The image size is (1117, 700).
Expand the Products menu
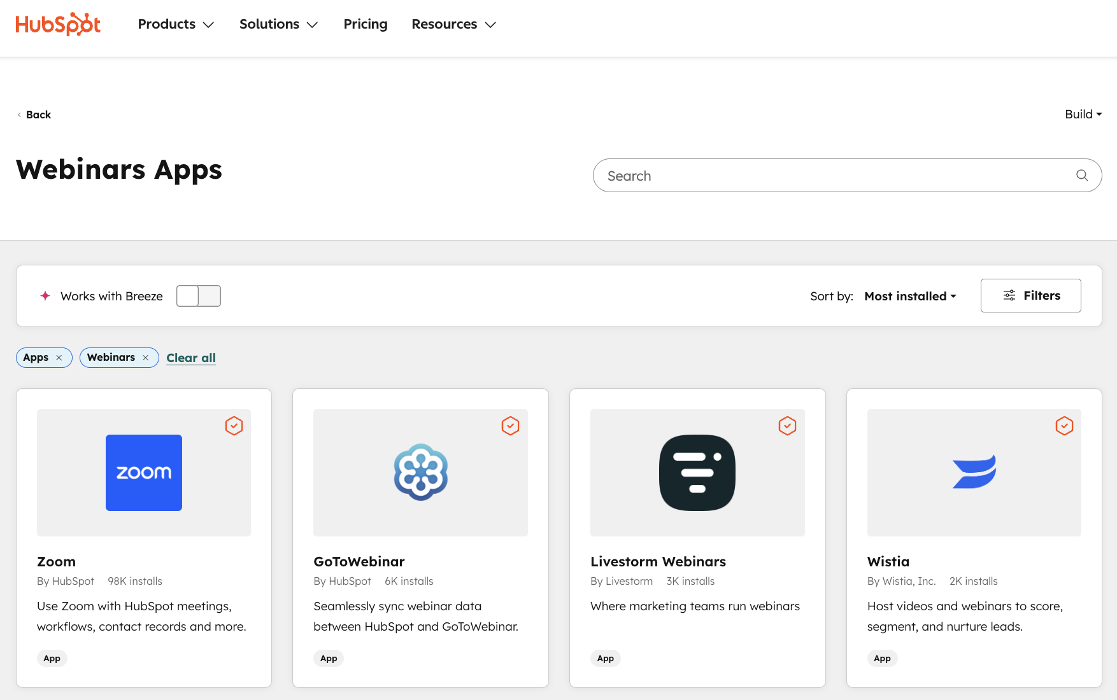[176, 24]
